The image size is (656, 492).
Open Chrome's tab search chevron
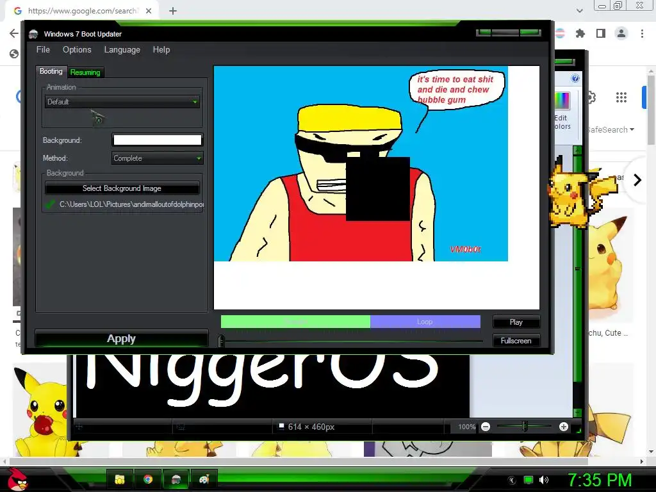point(579,11)
